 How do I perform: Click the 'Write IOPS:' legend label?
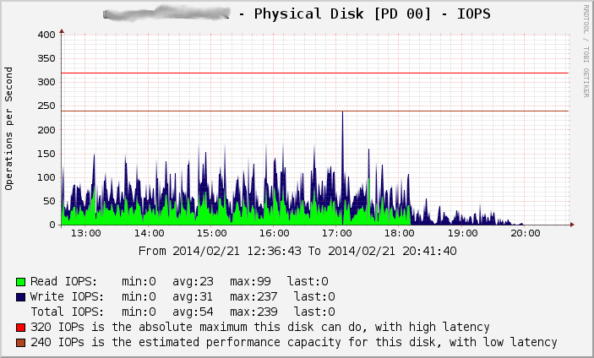click(67, 296)
